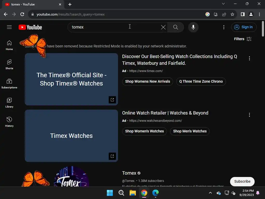The image size is (265, 199).
Task: Go back in the browser
Action: [6, 15]
